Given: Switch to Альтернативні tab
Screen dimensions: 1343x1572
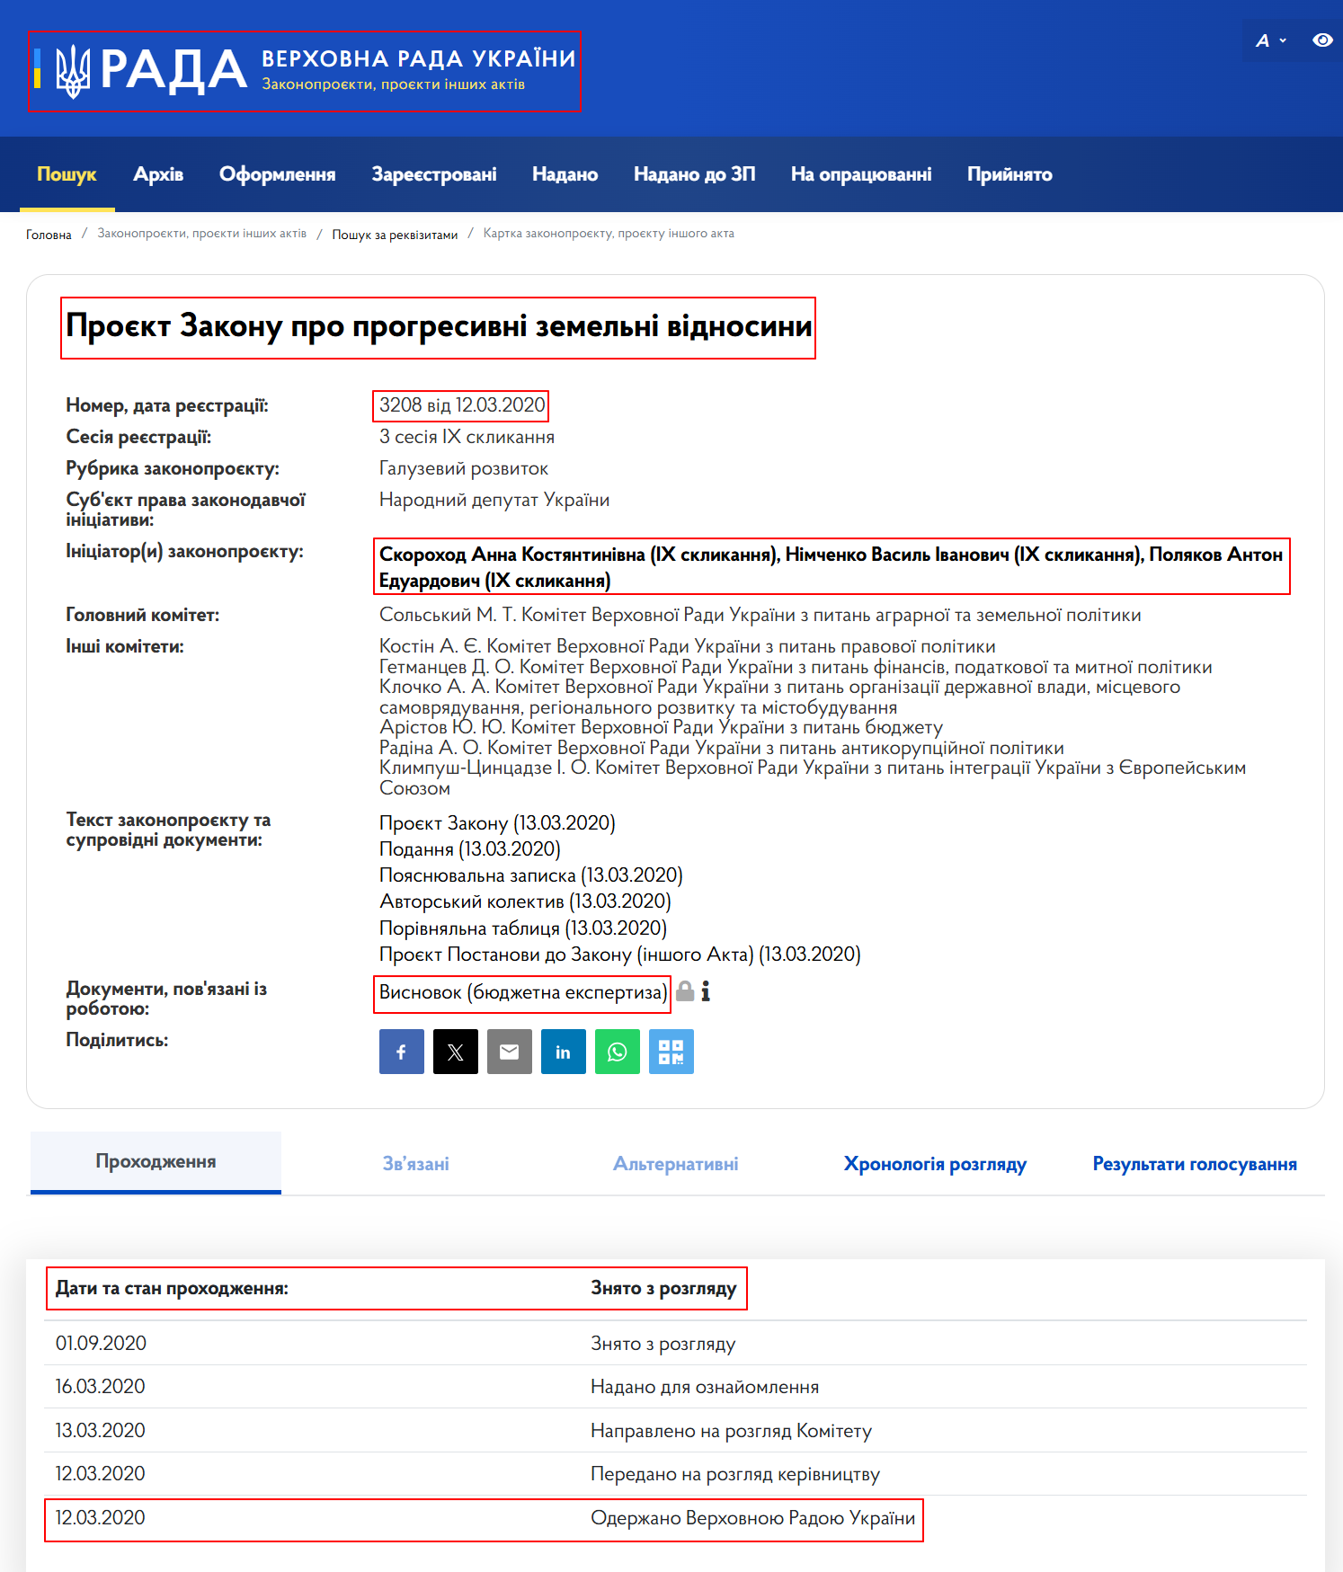Looking at the screenshot, I should (x=675, y=1164).
